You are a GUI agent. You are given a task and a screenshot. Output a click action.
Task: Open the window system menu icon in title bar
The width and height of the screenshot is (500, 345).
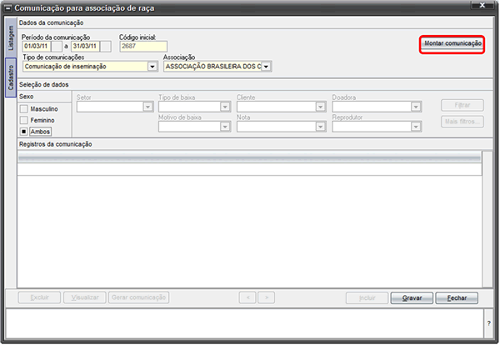[x=7, y=8]
